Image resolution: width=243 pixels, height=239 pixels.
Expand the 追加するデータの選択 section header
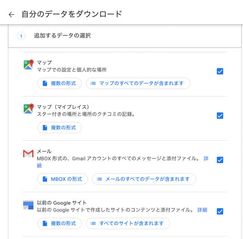click(x=125, y=36)
